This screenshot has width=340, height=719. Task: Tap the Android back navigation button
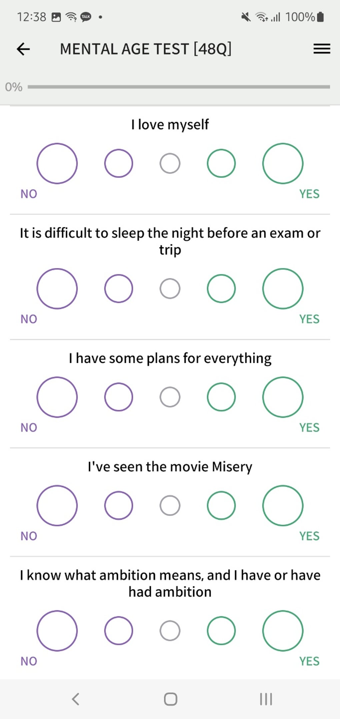coord(76,699)
